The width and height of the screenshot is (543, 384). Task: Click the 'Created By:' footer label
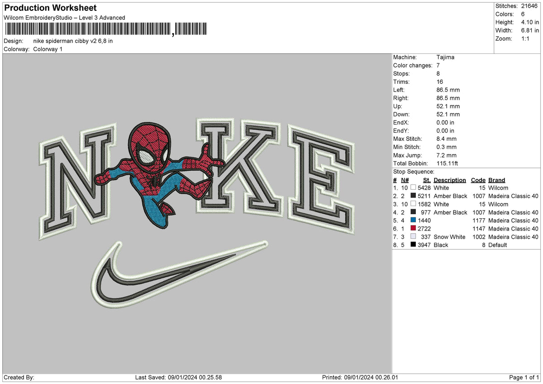(19, 377)
